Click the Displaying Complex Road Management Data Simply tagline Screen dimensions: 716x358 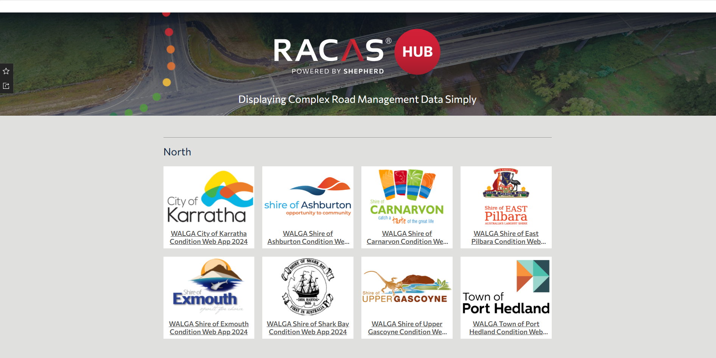pyautogui.click(x=357, y=99)
